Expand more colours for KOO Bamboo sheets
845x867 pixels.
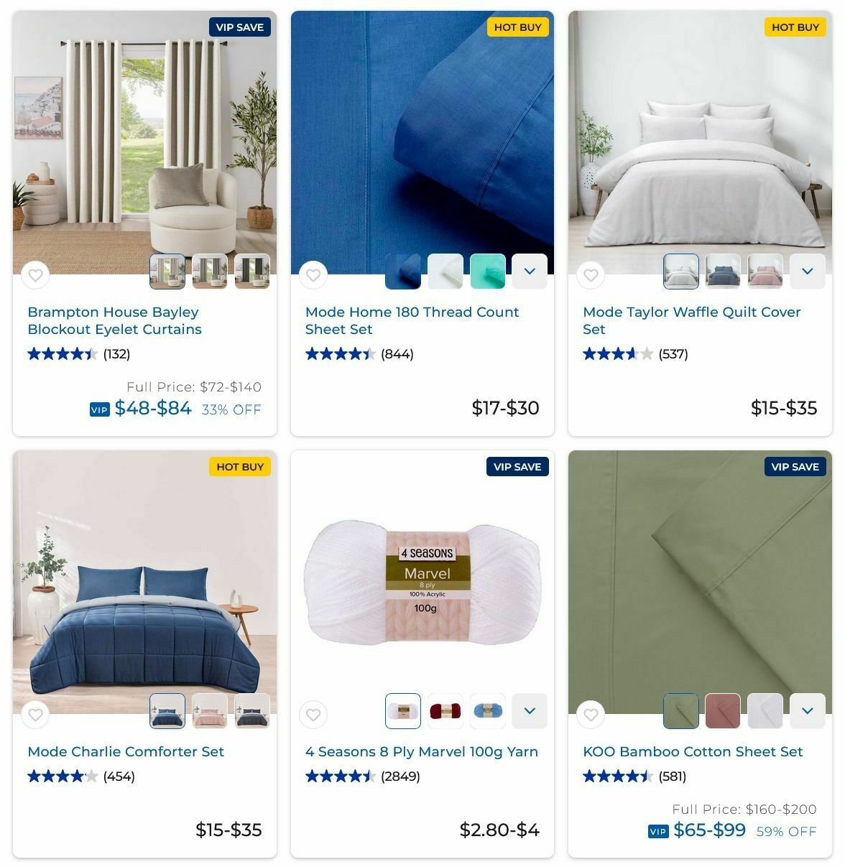click(808, 711)
